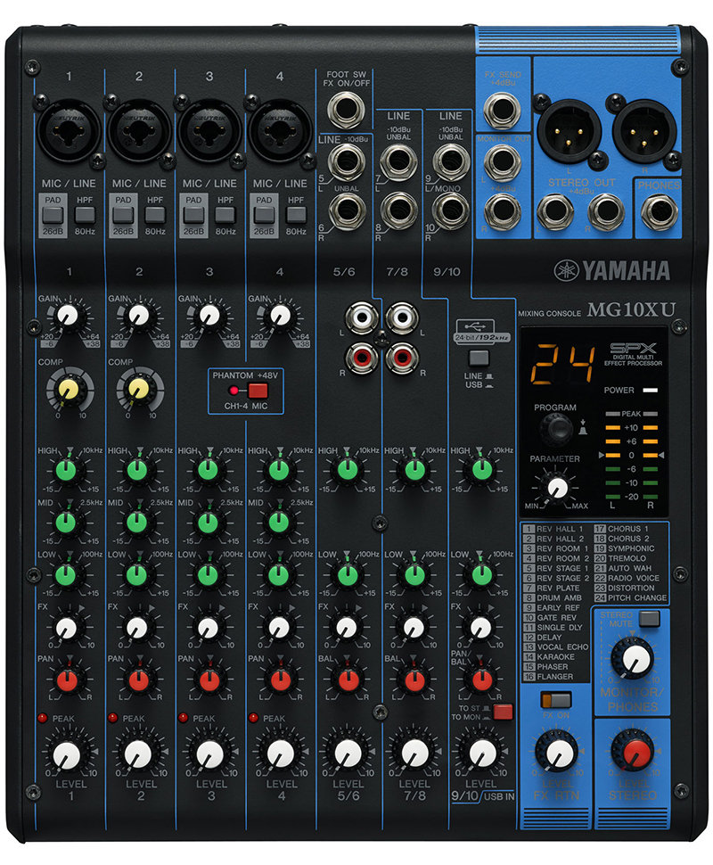Click channel 4 green MID EQ knob
Screen dimensions: 713x865
278,522
